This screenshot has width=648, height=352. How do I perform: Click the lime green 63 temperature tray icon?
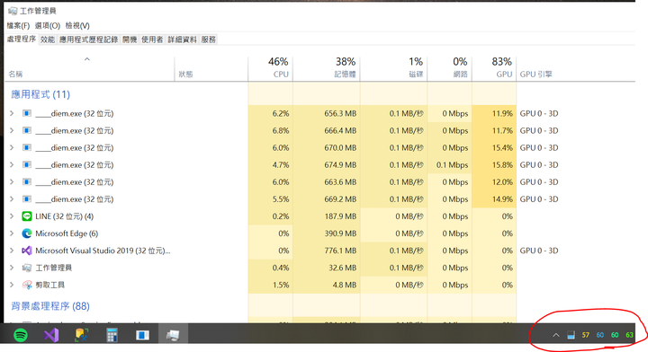[629, 335]
